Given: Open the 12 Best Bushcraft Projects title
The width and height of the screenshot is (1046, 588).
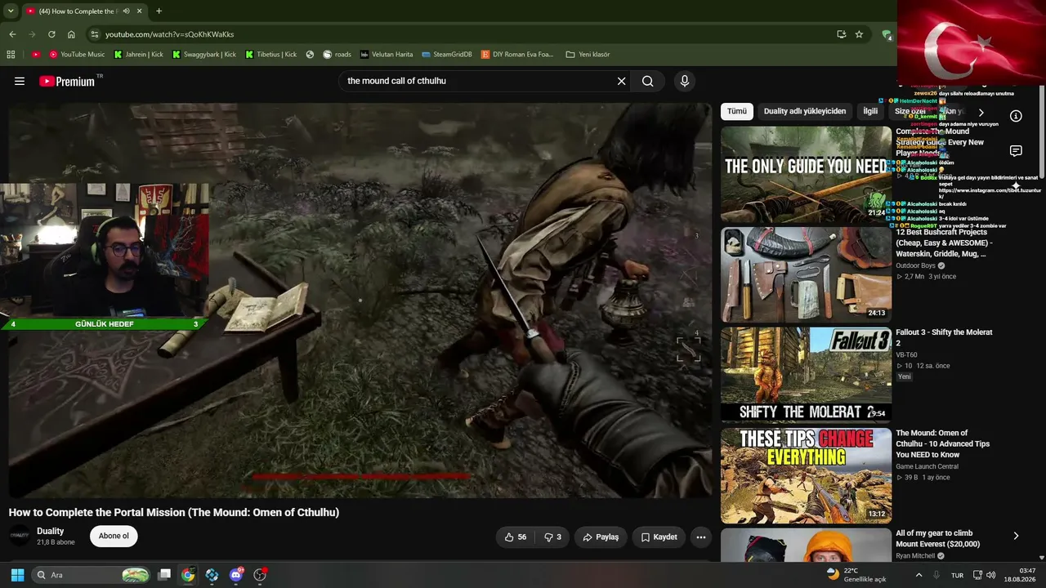Looking at the screenshot, I should tap(944, 243).
